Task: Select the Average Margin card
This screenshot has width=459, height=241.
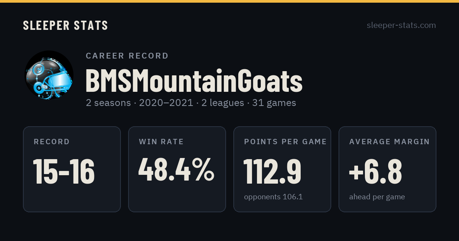Action: pyautogui.click(x=387, y=169)
